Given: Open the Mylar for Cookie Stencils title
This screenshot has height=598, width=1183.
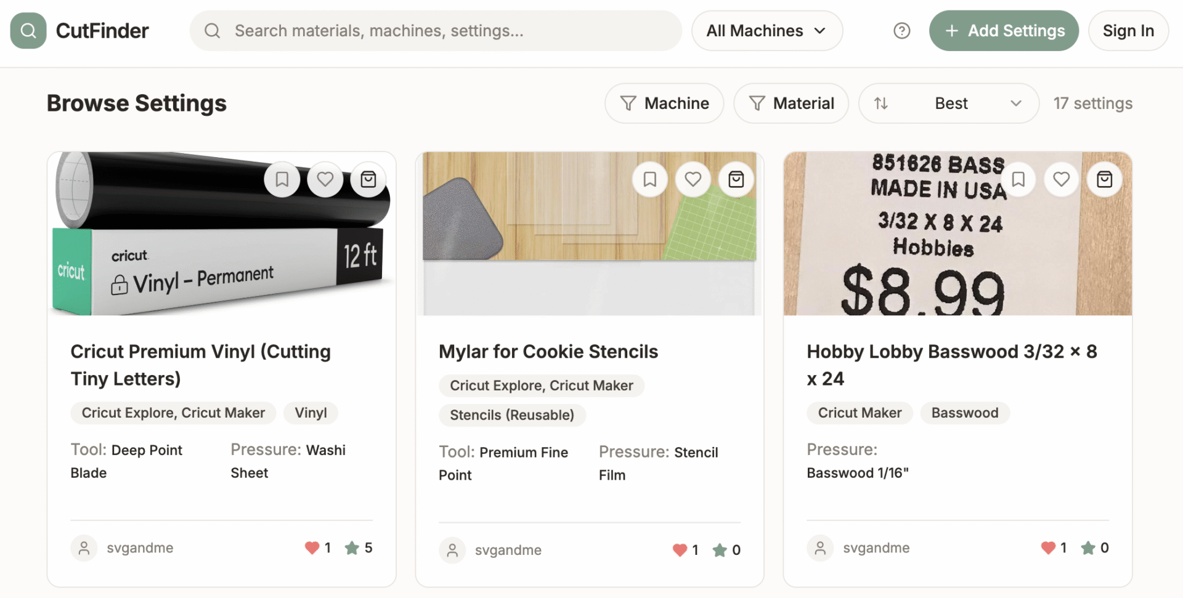Looking at the screenshot, I should pyautogui.click(x=548, y=352).
